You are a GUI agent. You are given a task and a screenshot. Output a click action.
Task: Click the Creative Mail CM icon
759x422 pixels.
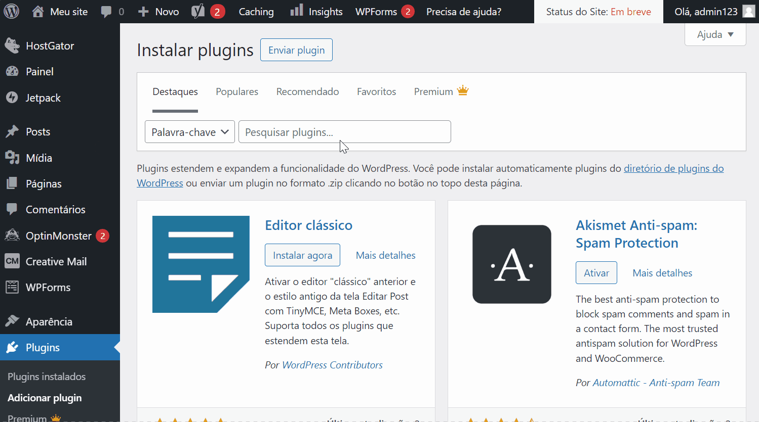12,261
